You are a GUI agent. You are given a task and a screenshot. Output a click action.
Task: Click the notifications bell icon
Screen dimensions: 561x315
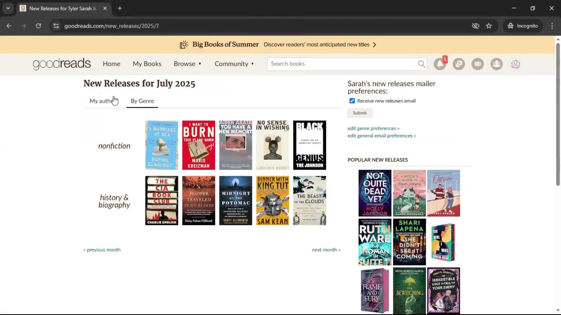[440, 64]
